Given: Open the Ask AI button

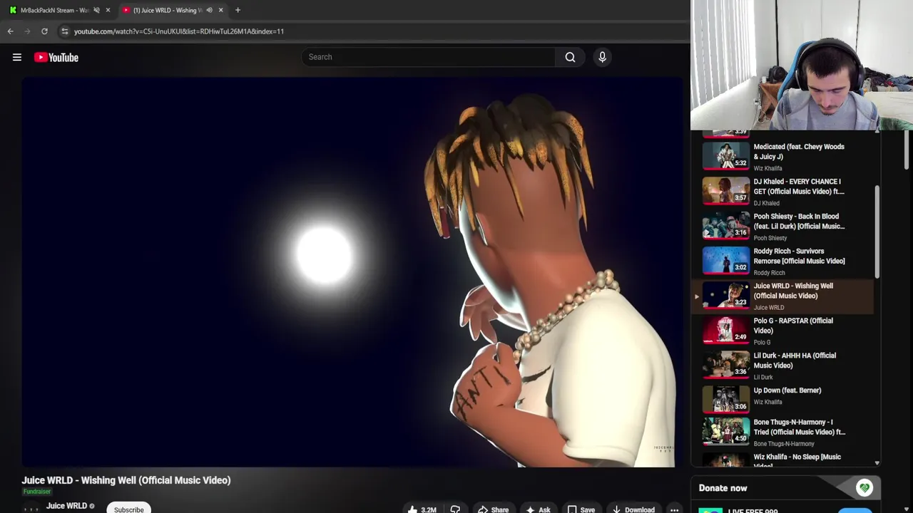Looking at the screenshot, I should tap(538, 509).
